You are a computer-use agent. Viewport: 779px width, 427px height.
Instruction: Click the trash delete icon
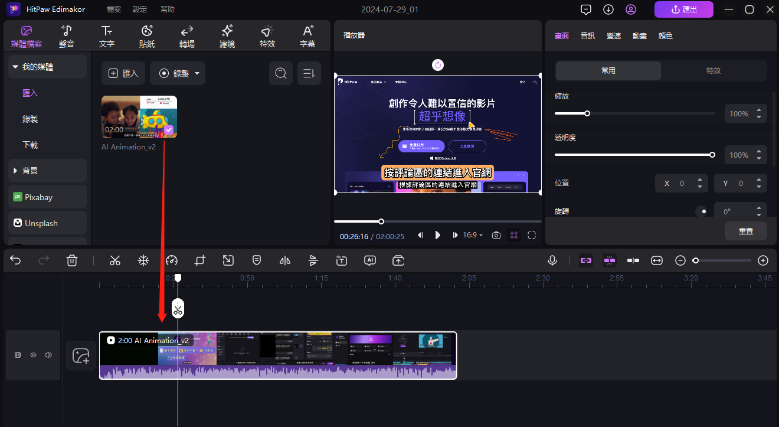[x=72, y=260]
